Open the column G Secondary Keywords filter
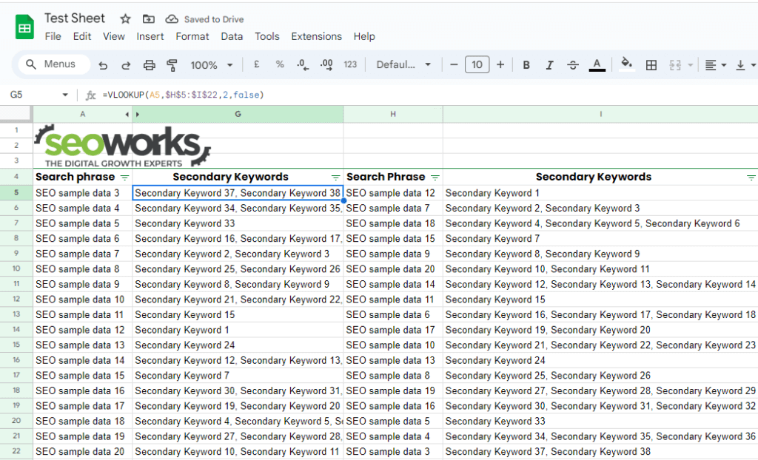 [x=335, y=177]
